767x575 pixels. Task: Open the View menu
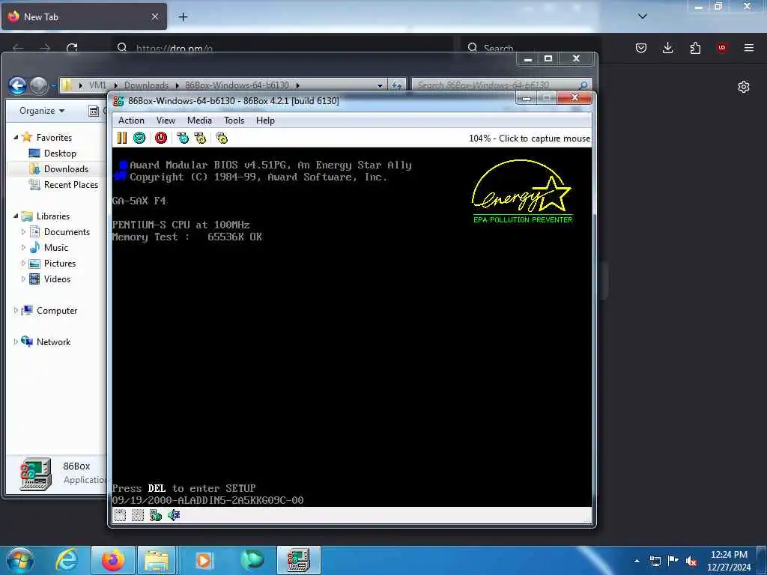click(166, 121)
